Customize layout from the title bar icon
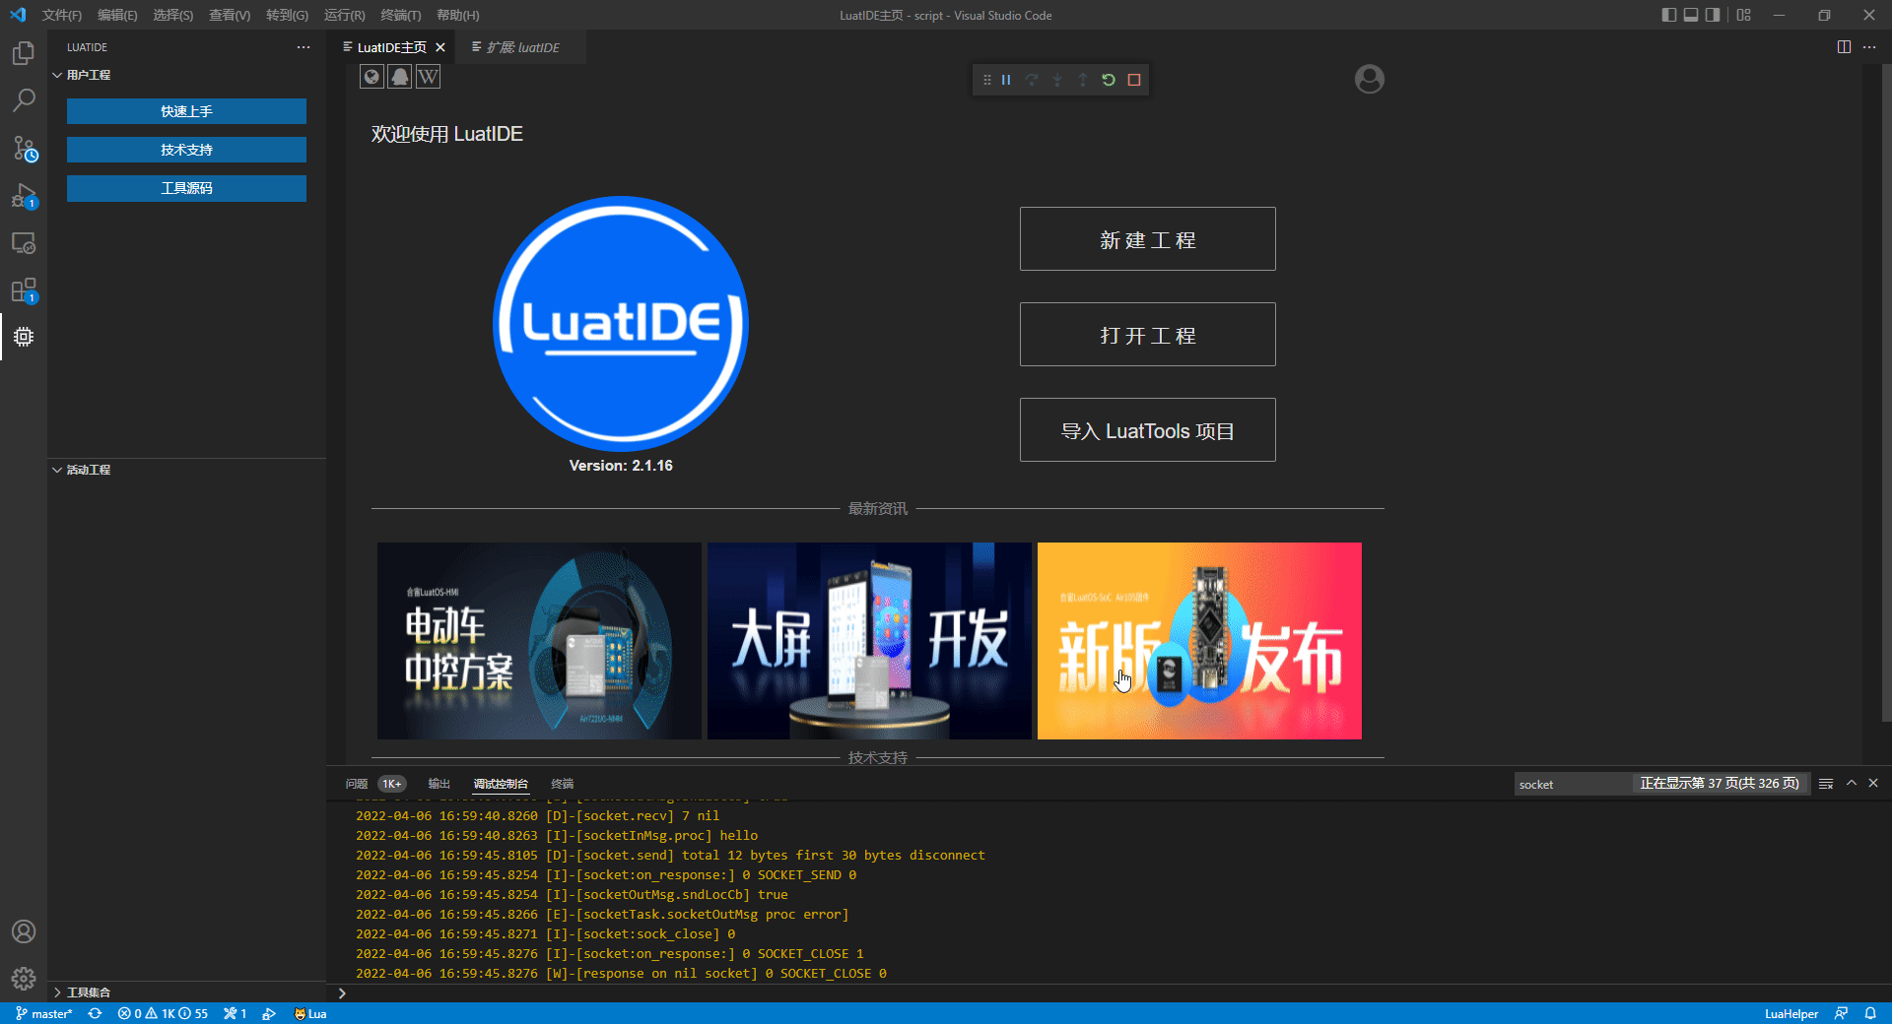The width and height of the screenshot is (1892, 1024). pyautogui.click(x=1744, y=15)
